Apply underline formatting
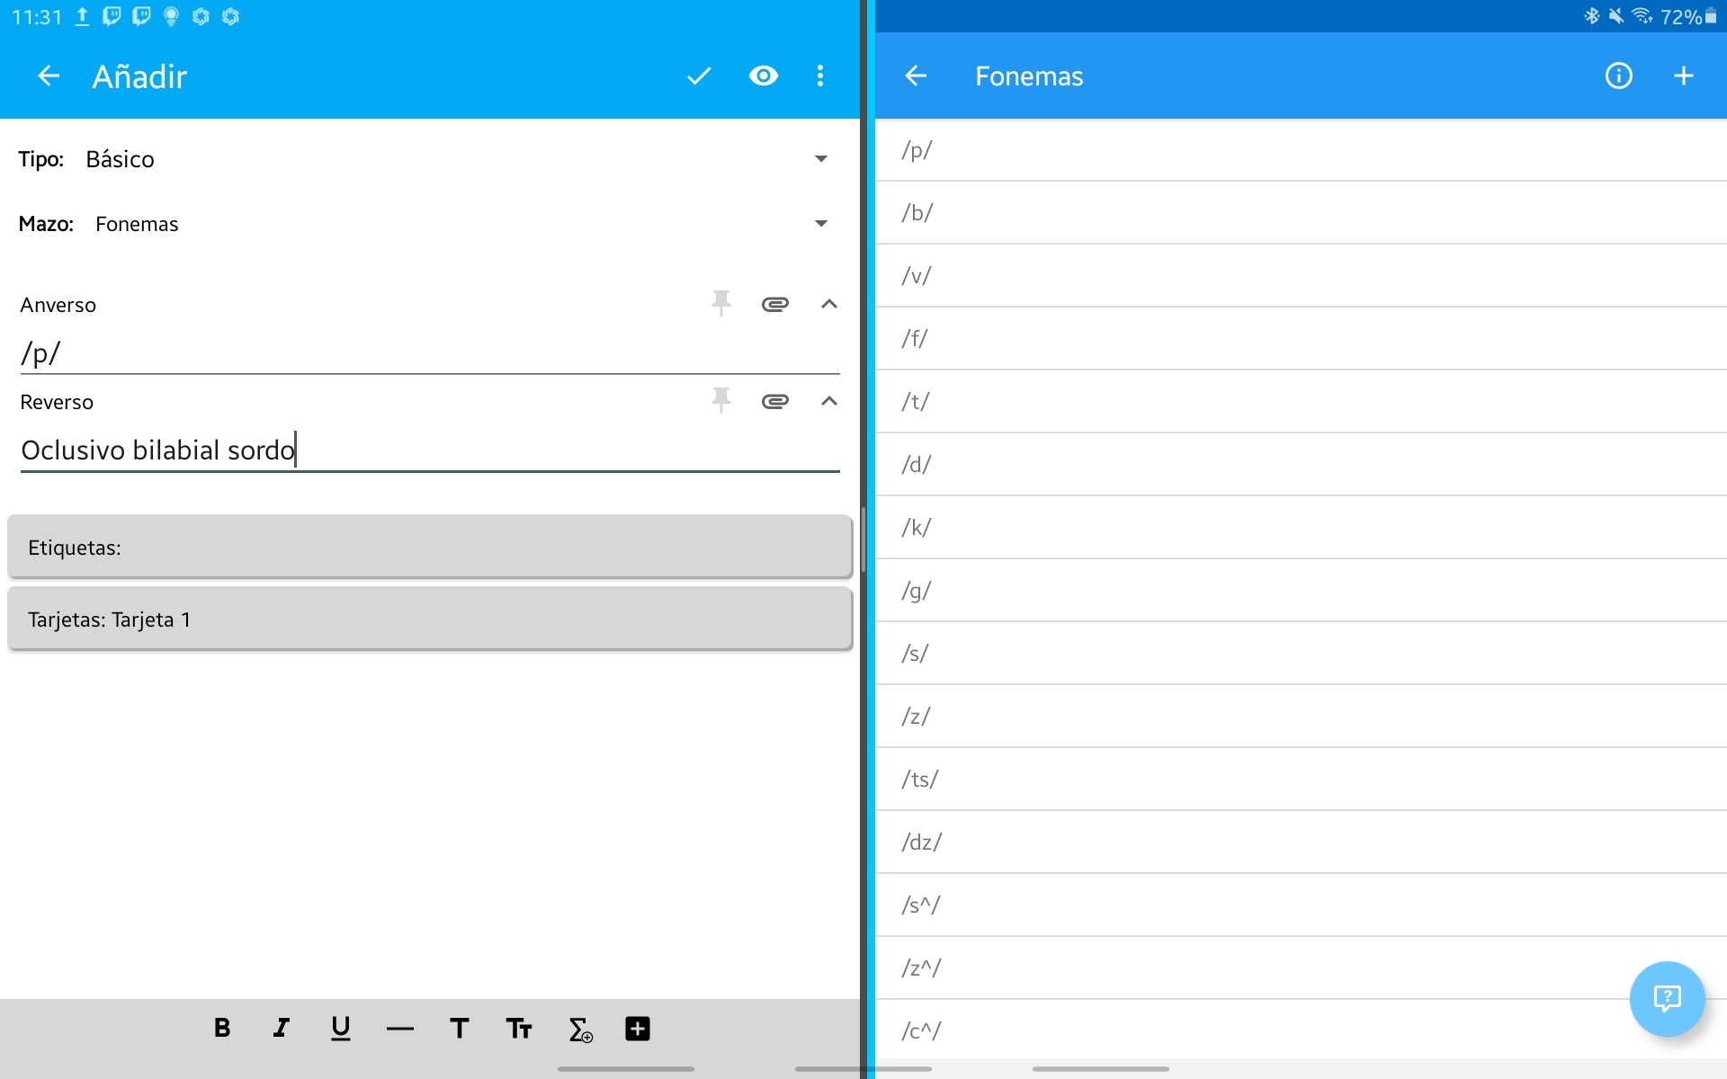 tap(340, 1028)
